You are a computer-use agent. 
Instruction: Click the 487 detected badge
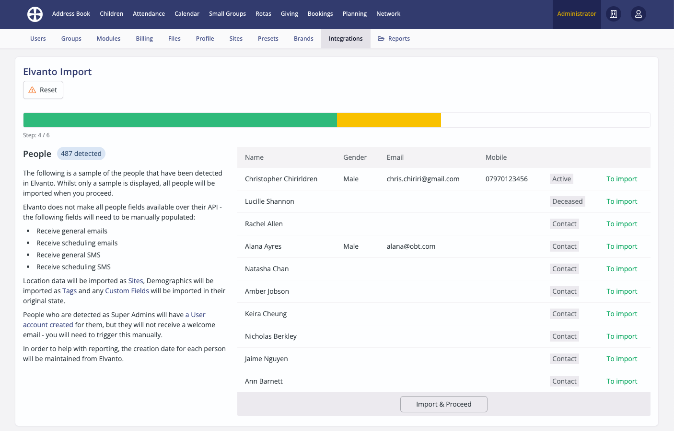81,154
